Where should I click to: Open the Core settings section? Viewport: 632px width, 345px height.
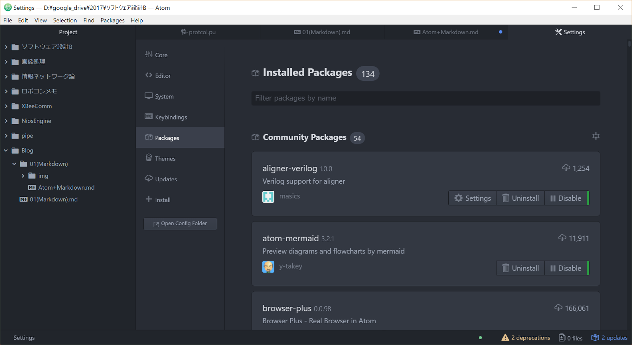click(x=180, y=55)
